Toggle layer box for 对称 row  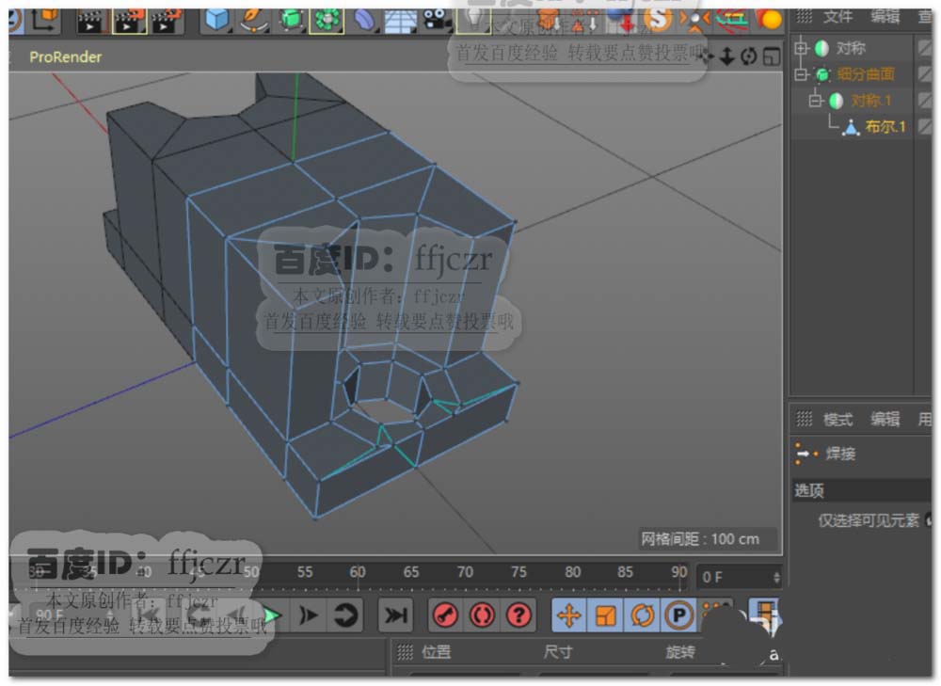tap(925, 48)
